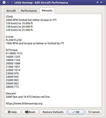Screen dimensions: 106x118
Task: Click the '23000 978' row
Action: [12, 73]
